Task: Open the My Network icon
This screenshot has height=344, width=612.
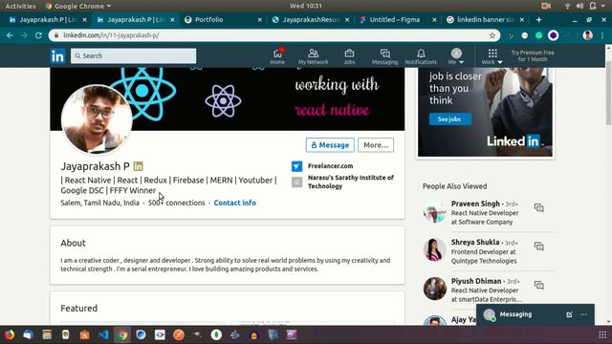Action: [x=313, y=56]
